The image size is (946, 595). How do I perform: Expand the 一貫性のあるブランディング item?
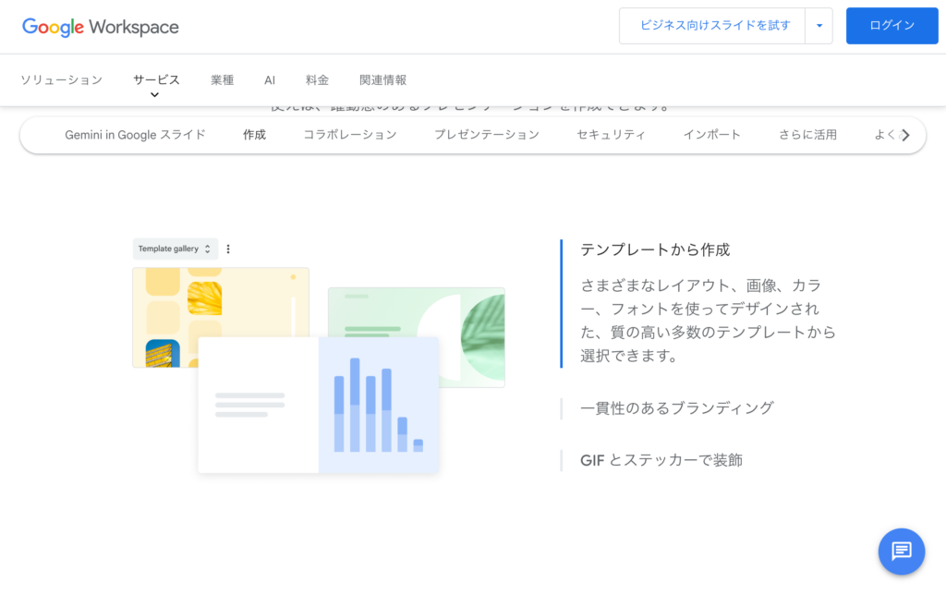click(x=677, y=408)
